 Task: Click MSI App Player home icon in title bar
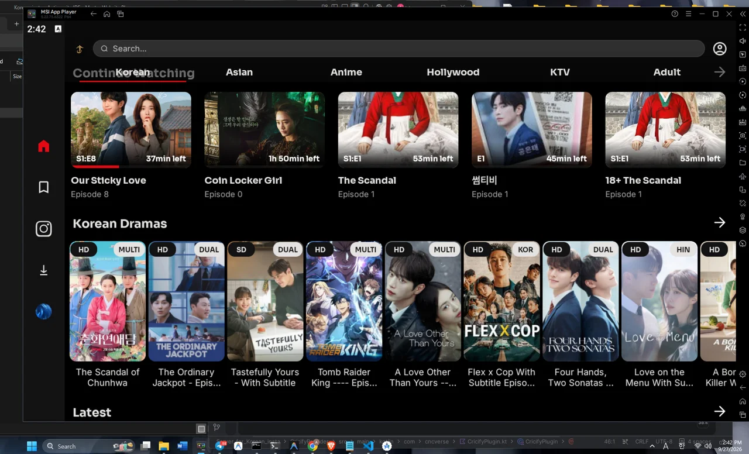(106, 13)
